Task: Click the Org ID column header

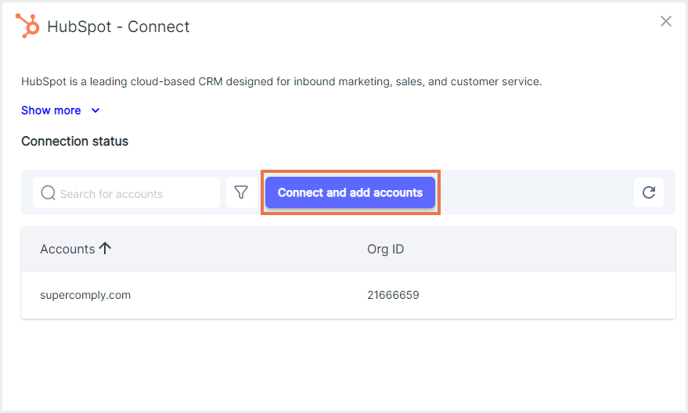Action: pos(385,249)
